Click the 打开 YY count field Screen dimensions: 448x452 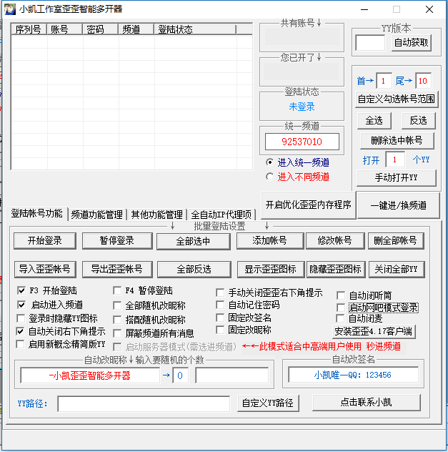tap(395, 159)
